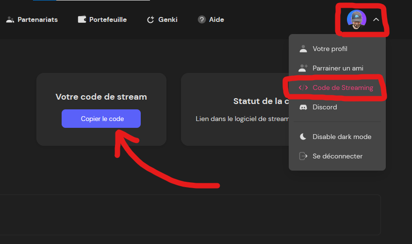Click the wallet icon beside Portefeuille
Viewport: 412px width, 244px height.
pyautogui.click(x=82, y=20)
